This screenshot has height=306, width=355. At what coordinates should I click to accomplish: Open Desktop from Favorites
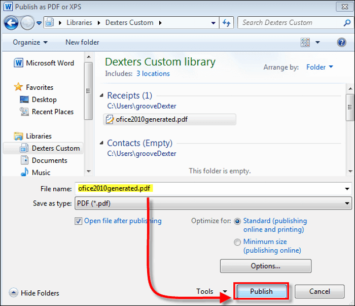tap(44, 99)
